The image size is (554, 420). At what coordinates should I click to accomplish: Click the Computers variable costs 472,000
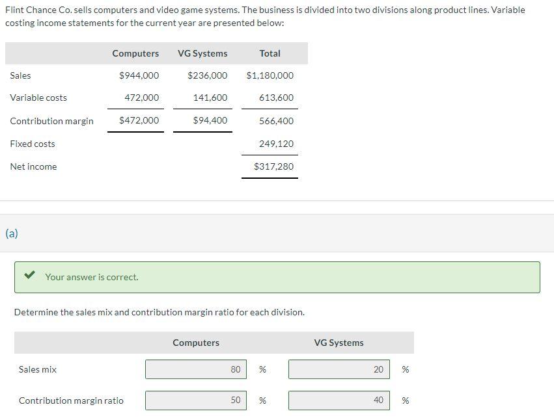142,98
